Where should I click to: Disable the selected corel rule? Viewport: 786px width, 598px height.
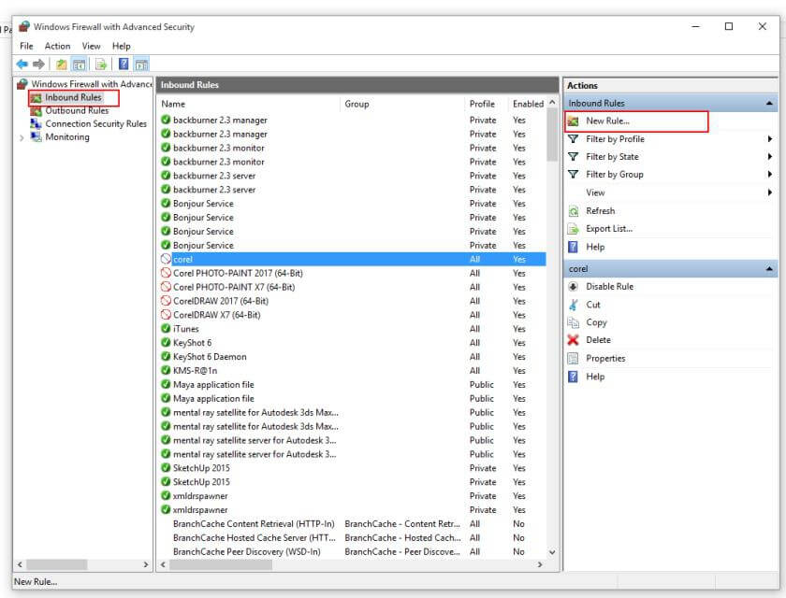point(609,287)
